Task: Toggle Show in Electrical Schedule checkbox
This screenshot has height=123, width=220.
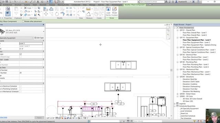Action: (x=21, y=86)
